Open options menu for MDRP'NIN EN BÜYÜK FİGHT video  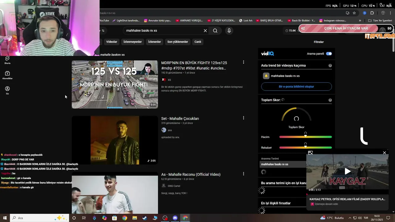[243, 62]
